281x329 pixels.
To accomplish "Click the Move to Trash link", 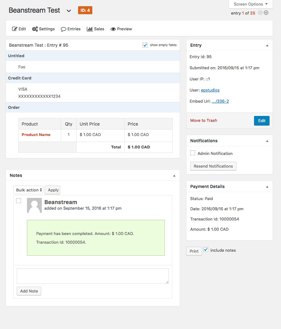I will (204, 121).
